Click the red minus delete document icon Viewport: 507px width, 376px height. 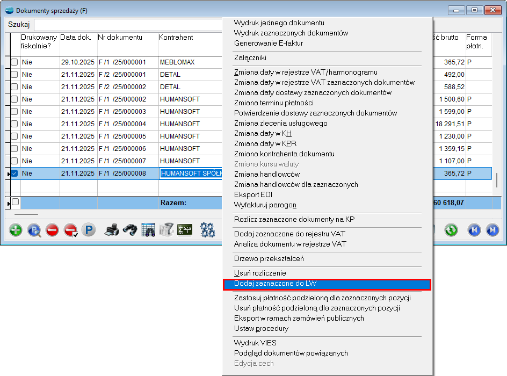[x=52, y=230]
